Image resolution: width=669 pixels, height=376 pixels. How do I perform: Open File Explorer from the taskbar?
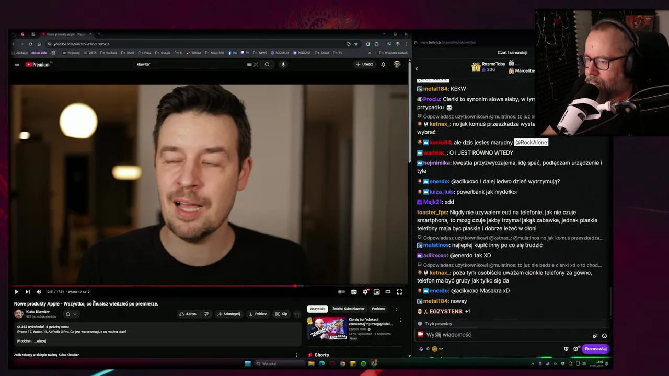coord(311,363)
